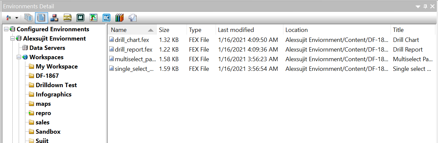Select the DF-1867 folder in tree
Image resolution: width=438 pixels, height=143 pixels.
47,76
